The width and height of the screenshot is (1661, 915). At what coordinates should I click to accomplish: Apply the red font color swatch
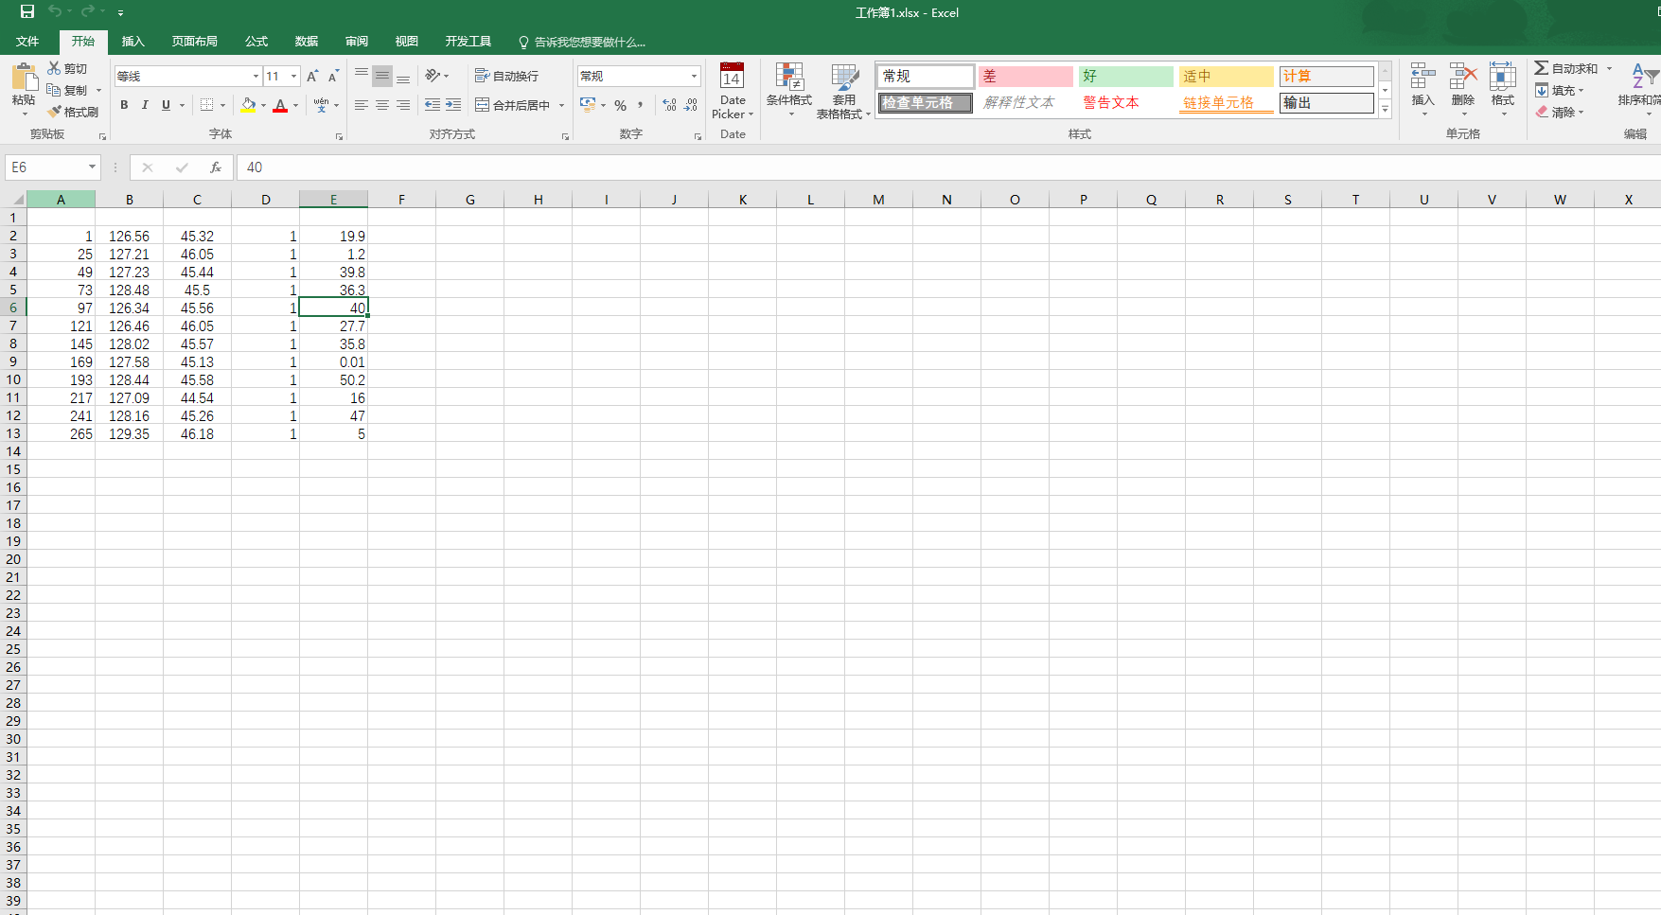click(x=280, y=105)
